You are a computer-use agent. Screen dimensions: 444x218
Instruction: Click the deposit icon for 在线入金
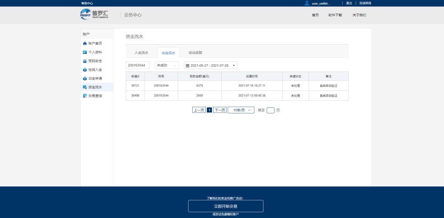coord(85,70)
